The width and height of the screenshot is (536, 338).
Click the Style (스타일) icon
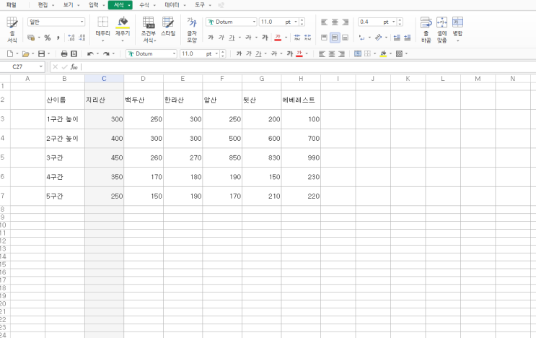pos(168,26)
